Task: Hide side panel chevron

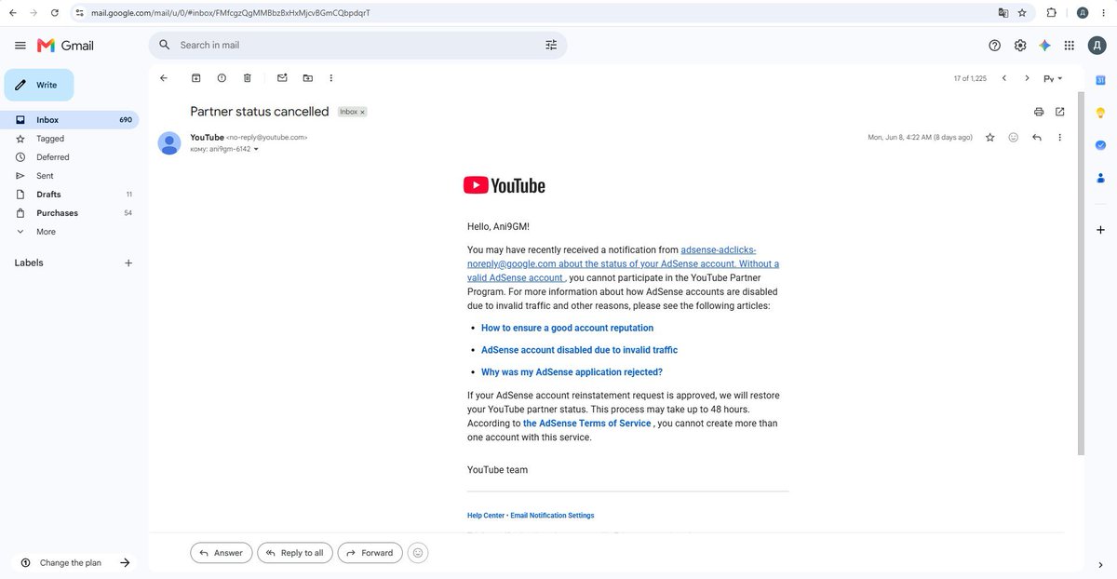Action: point(1100,564)
